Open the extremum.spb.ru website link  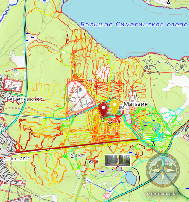coord(163,193)
